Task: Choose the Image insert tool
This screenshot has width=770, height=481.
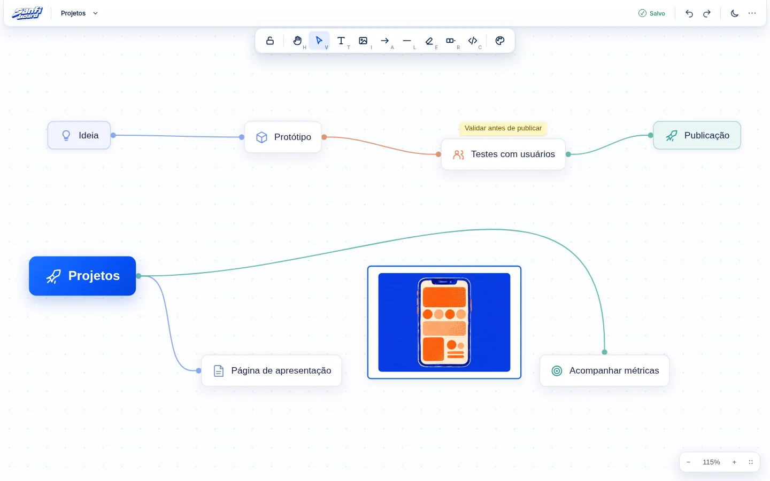Action: coord(363,41)
